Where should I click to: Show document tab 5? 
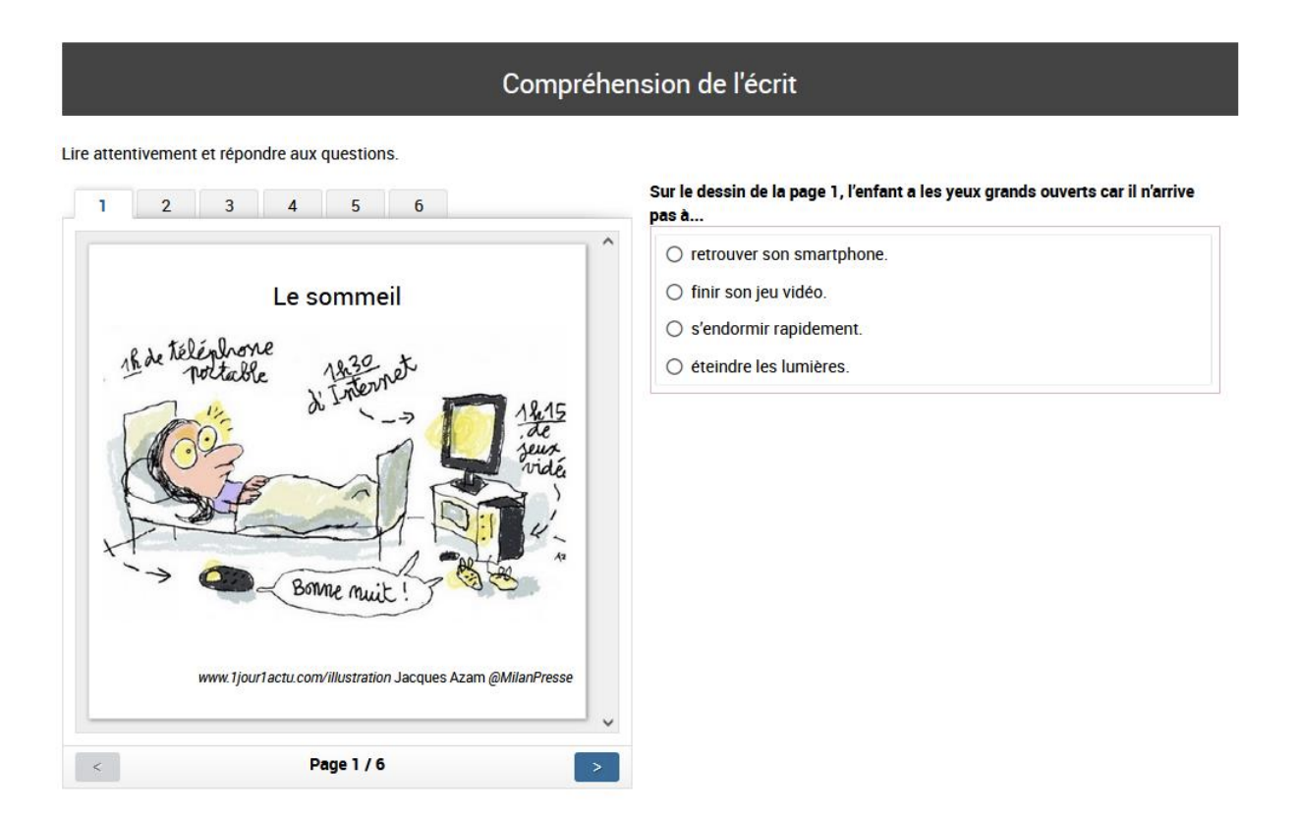click(x=355, y=205)
